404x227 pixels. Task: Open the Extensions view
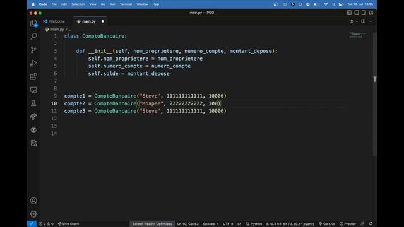coord(33,76)
